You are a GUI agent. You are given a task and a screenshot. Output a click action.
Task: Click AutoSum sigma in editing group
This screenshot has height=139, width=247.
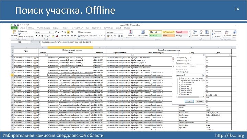click(x=212, y=31)
